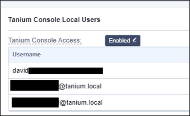Click the redacted bar next to david
Screen dimensions: 190x116
click(x=65, y=71)
